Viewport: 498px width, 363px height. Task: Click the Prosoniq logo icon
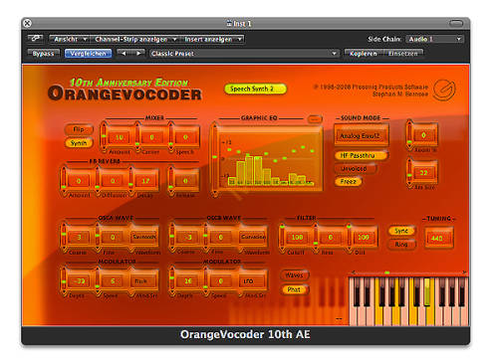444,90
